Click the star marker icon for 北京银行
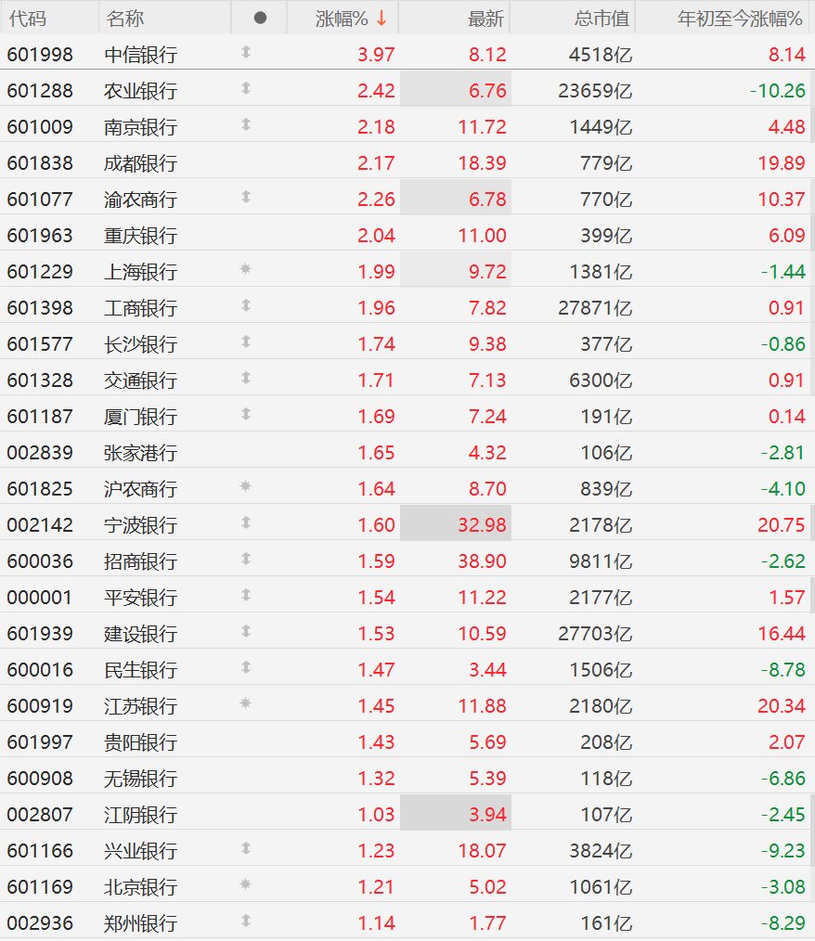This screenshot has width=815, height=941. [245, 884]
